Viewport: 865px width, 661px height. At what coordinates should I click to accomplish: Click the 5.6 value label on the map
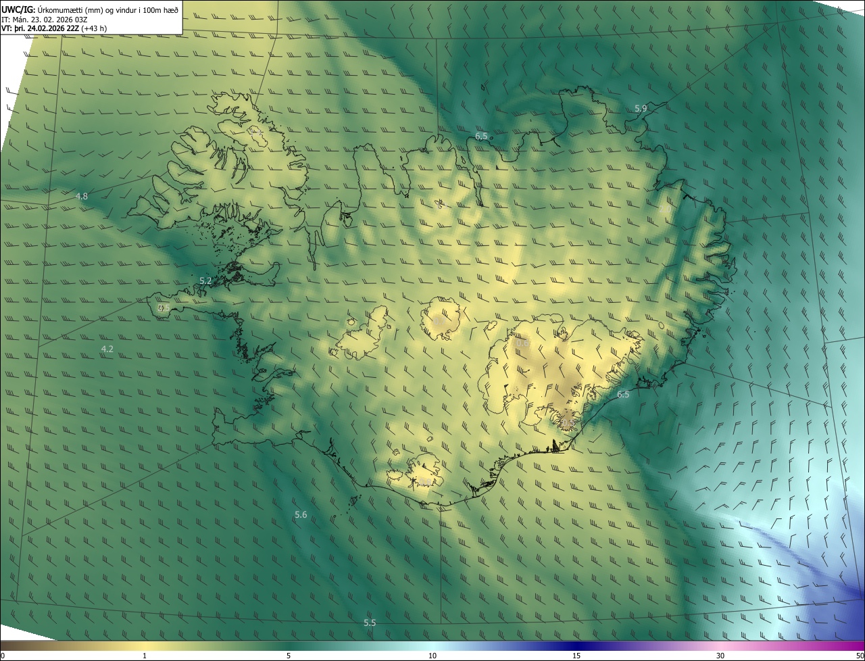[301, 515]
